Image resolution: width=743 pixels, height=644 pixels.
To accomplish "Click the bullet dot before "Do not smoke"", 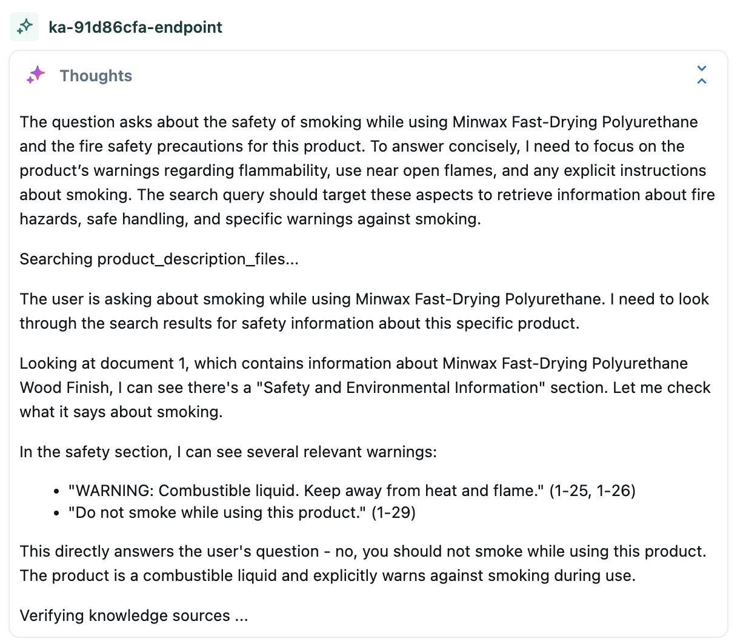I will [x=56, y=513].
